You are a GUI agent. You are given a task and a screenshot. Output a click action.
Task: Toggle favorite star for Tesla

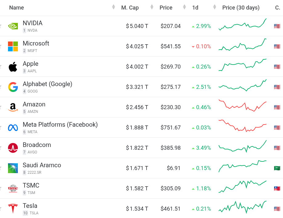coord(1,209)
